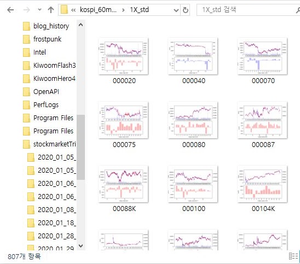This screenshot has width=300, height=264.
Task: Select the 000020 chart thumbnail
Action: [x=123, y=56]
